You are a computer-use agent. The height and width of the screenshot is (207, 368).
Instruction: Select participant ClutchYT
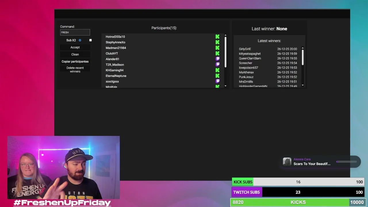pyautogui.click(x=112, y=53)
